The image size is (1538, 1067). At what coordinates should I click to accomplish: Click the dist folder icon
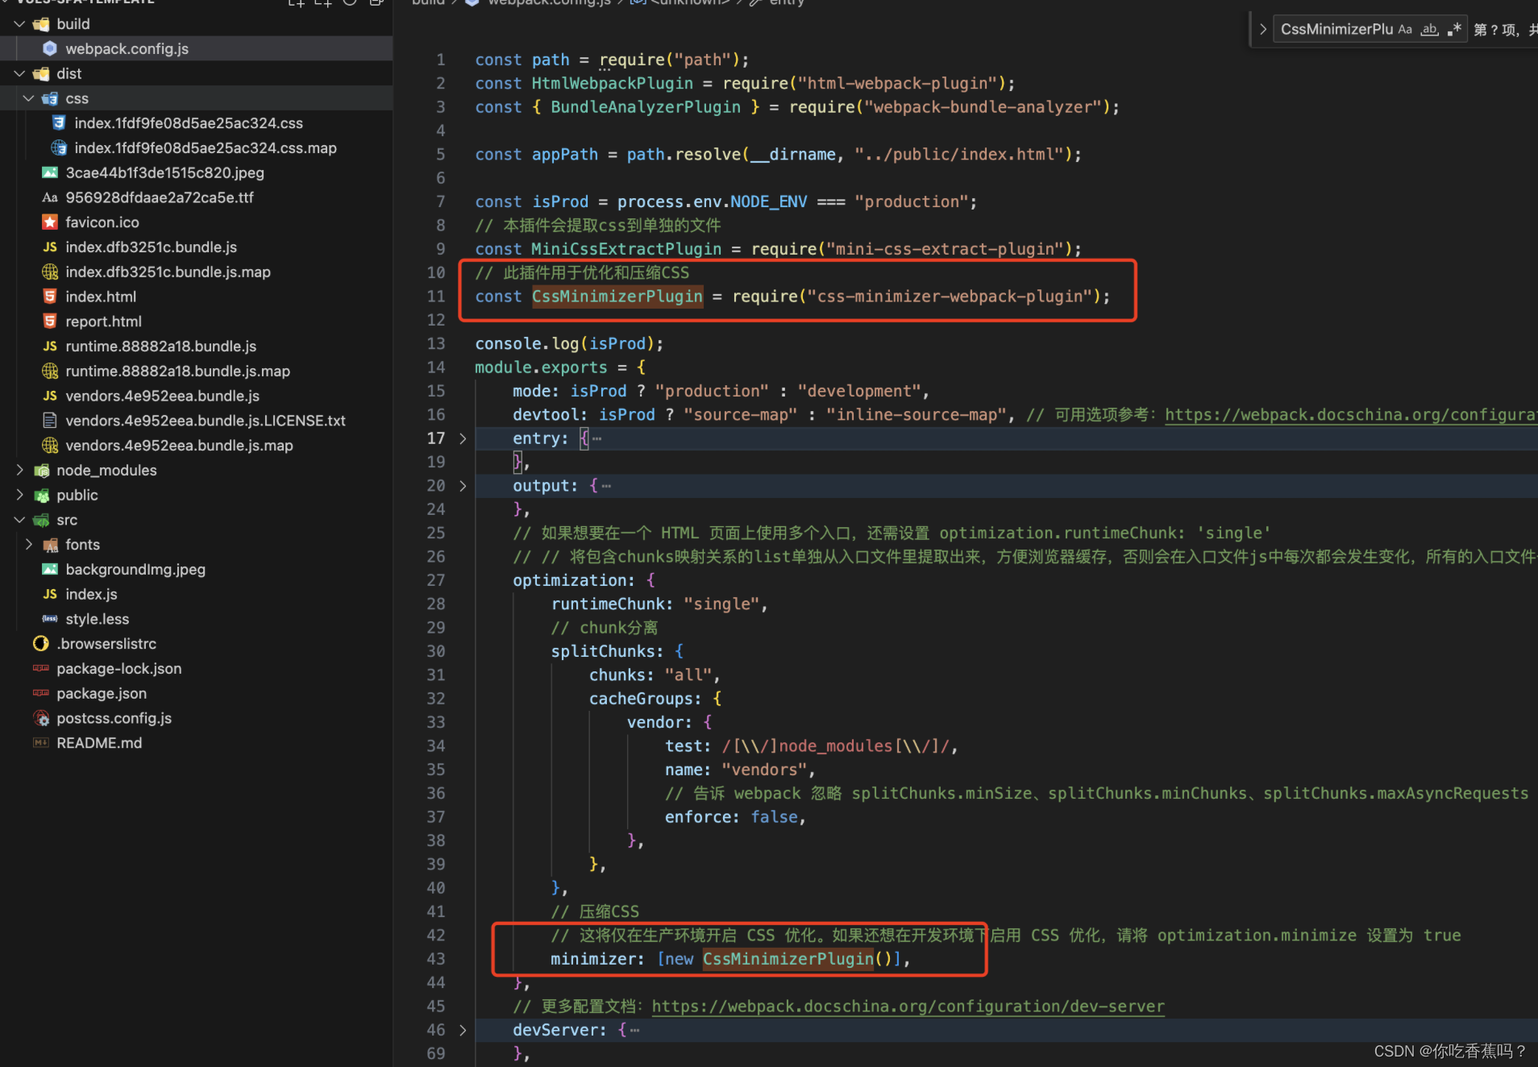click(x=41, y=73)
